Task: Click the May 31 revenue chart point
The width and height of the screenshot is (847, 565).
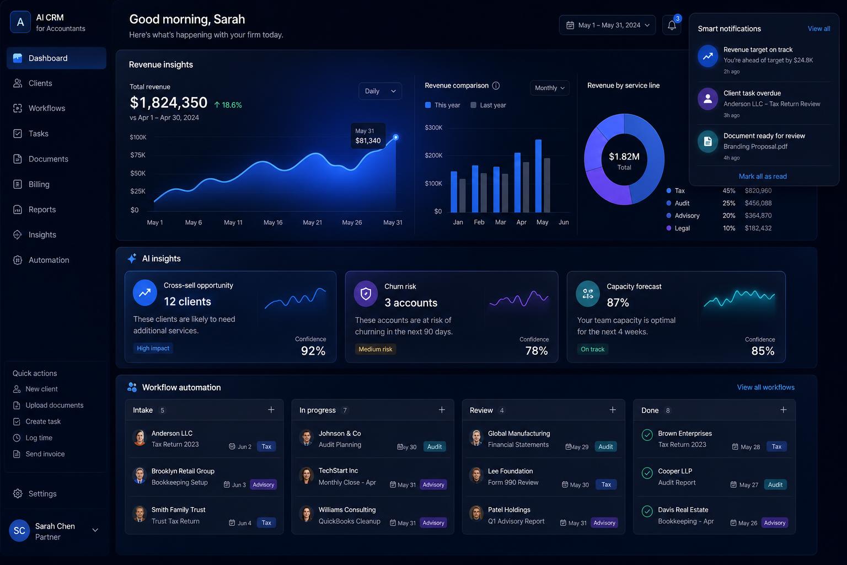Action: (395, 137)
